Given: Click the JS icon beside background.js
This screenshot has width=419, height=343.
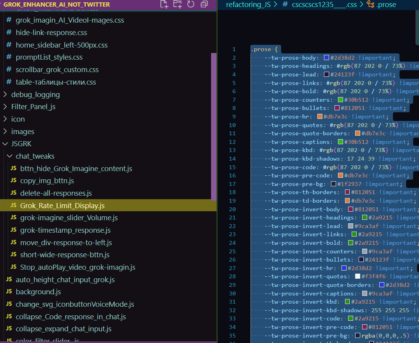Looking at the screenshot, I should 9,292.
